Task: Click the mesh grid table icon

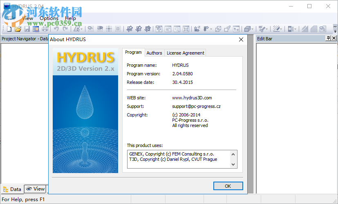Action: (x=313, y=29)
